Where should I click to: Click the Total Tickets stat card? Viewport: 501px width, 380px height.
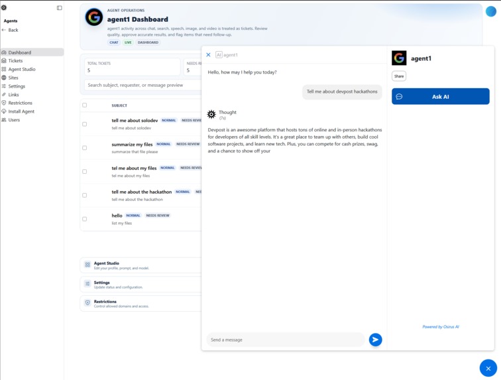pyautogui.click(x=133, y=67)
